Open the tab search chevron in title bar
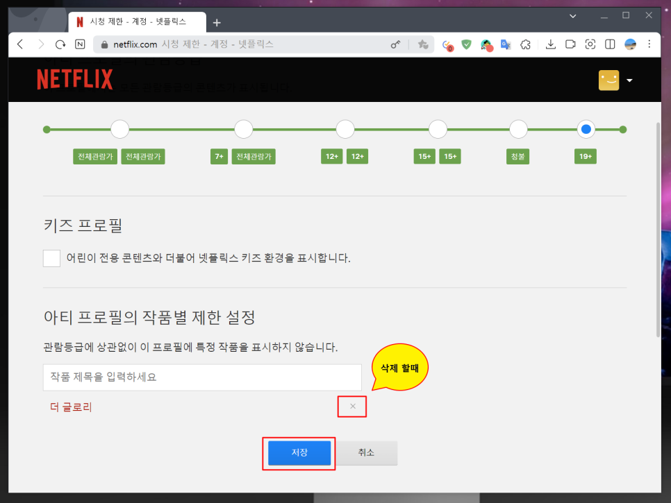This screenshot has height=503, width=671. [x=572, y=16]
